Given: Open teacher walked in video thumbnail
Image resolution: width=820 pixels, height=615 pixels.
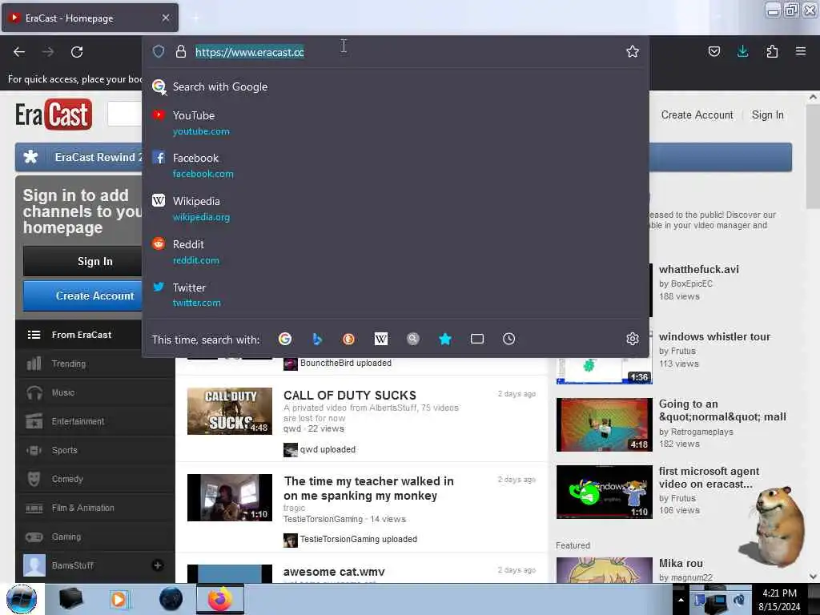Looking at the screenshot, I should [230, 497].
